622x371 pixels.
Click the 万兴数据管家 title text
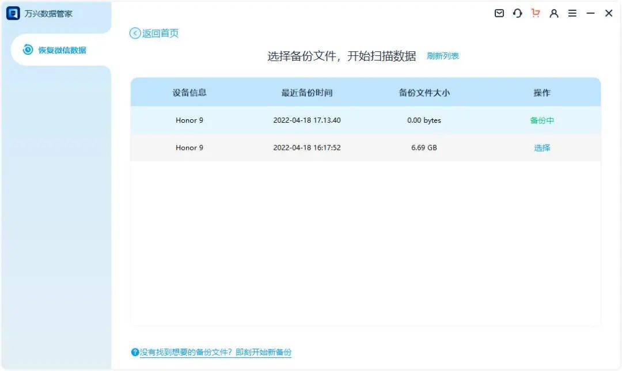click(48, 13)
